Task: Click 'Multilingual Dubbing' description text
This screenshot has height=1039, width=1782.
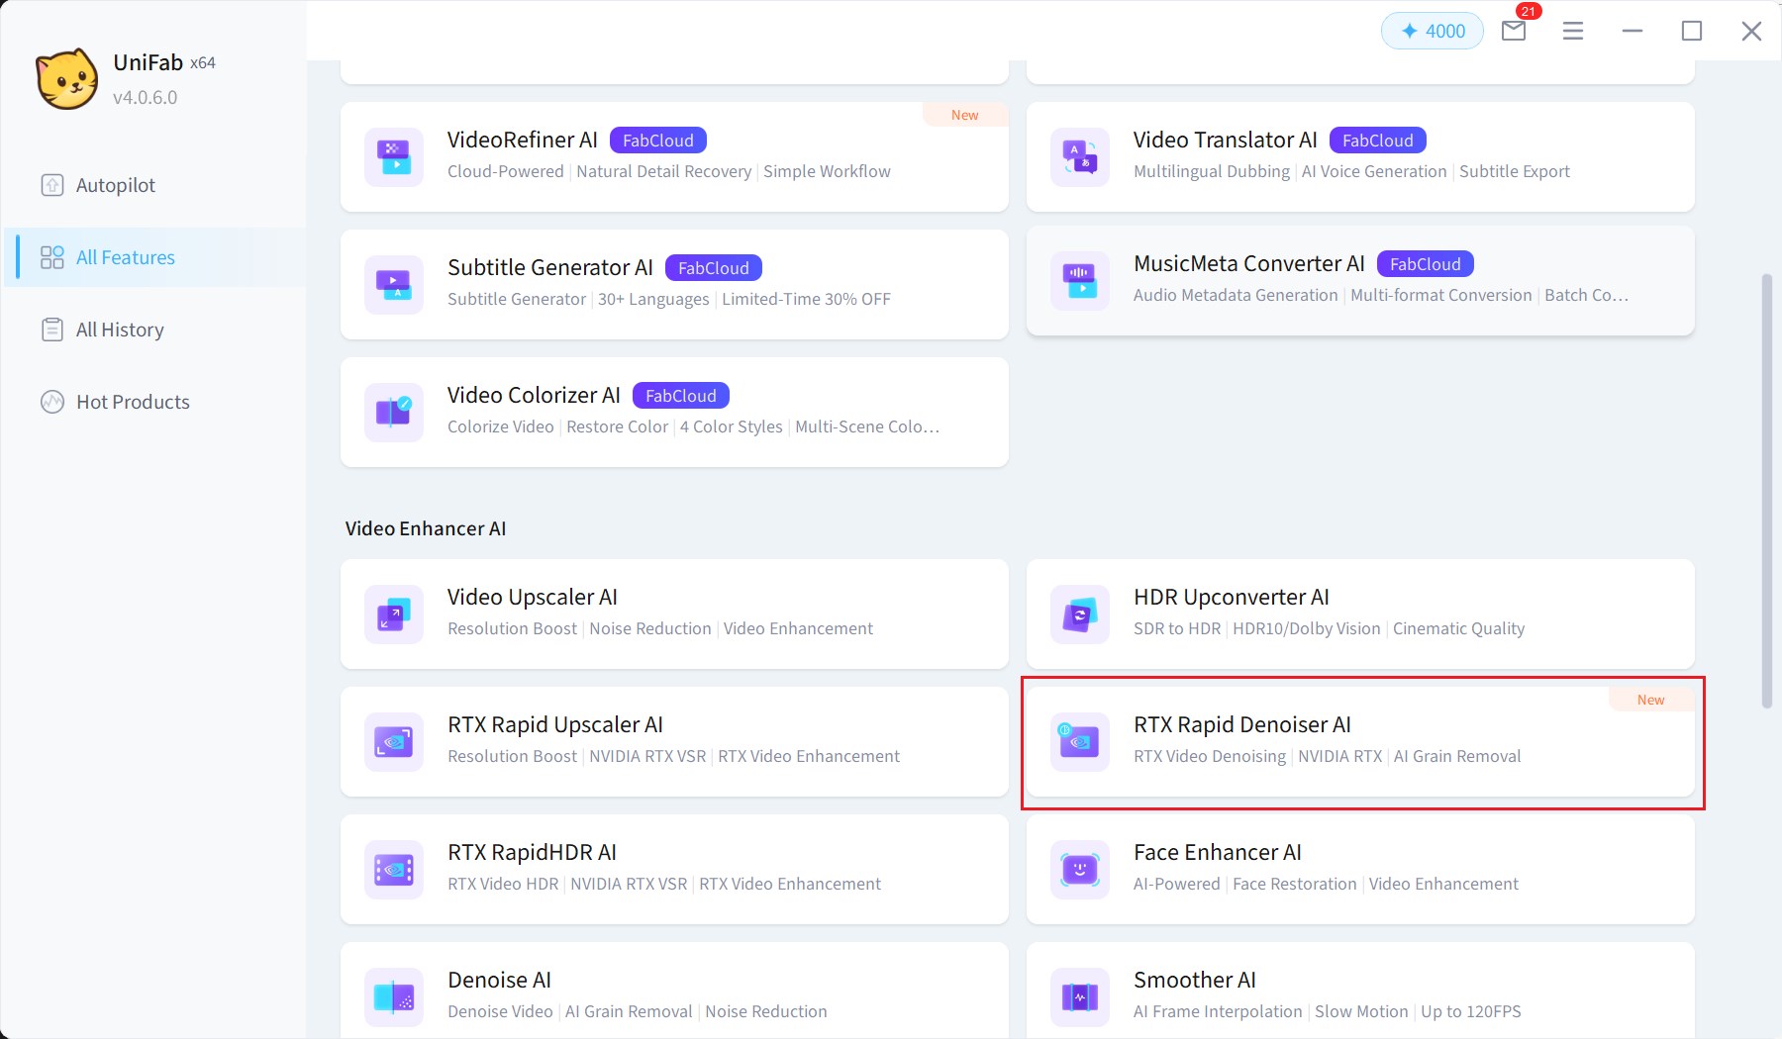Action: 1212,171
